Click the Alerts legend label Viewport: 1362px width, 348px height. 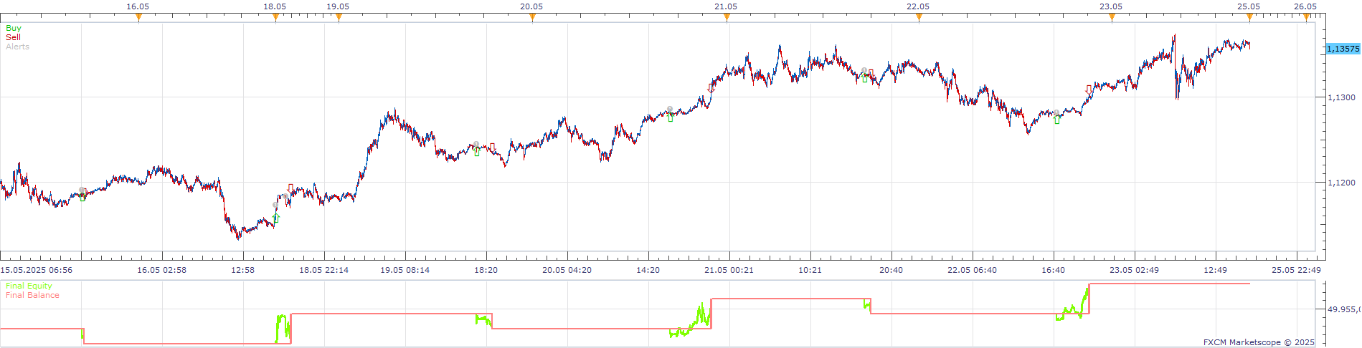pyautogui.click(x=17, y=47)
